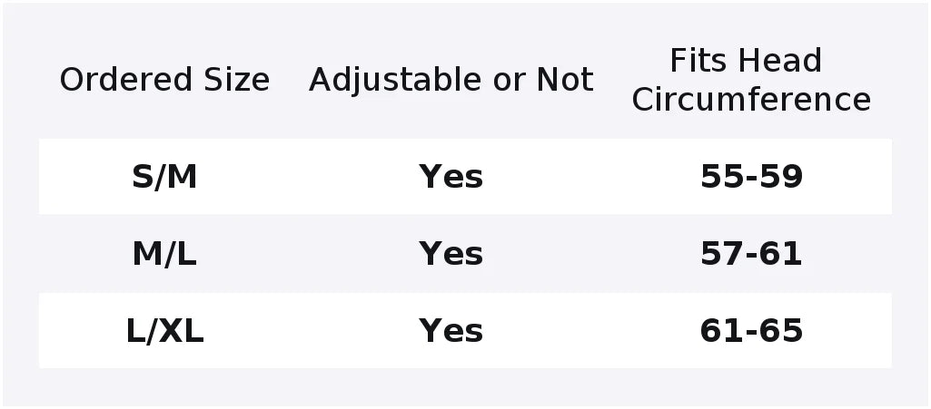Click the Ordered Size column header

pyautogui.click(x=164, y=80)
